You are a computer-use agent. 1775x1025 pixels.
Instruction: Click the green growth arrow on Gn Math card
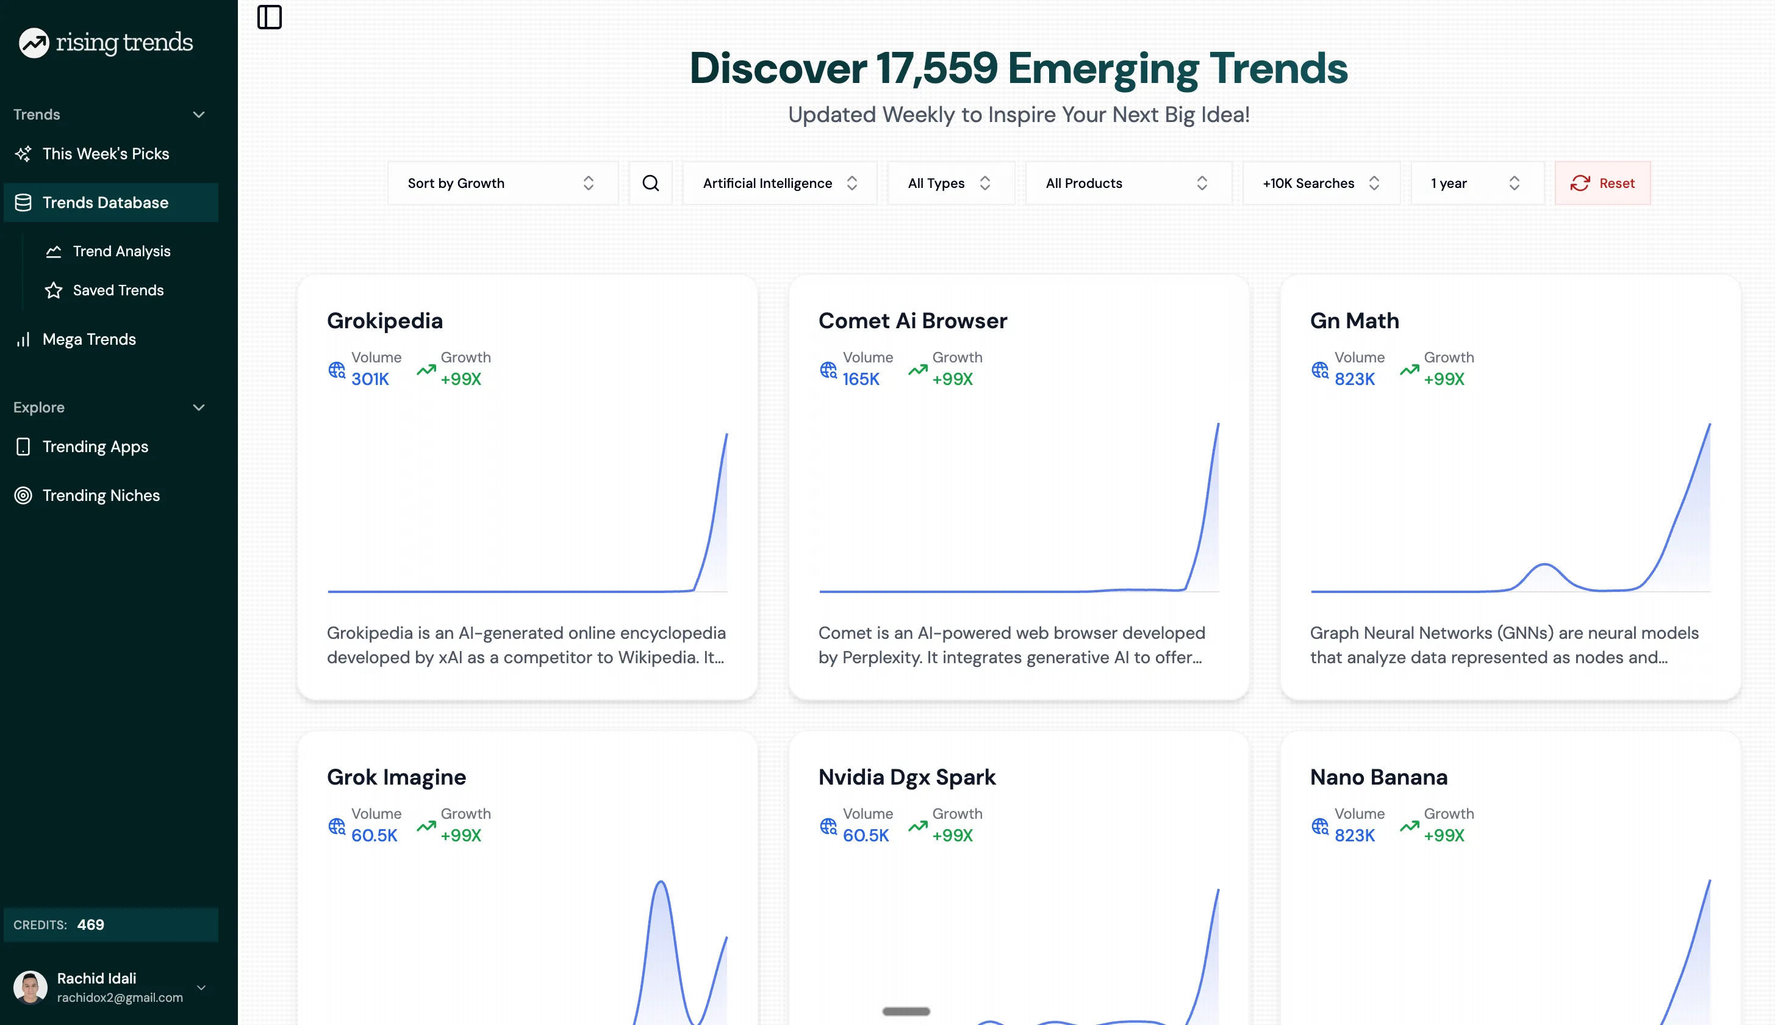(1408, 369)
